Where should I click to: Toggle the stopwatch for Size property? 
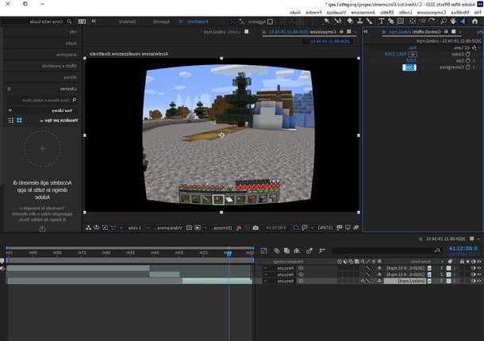pyautogui.click(x=468, y=61)
